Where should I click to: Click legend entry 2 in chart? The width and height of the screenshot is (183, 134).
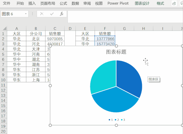pos(117,120)
